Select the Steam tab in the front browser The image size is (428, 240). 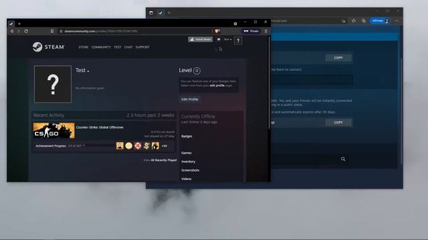11,24
